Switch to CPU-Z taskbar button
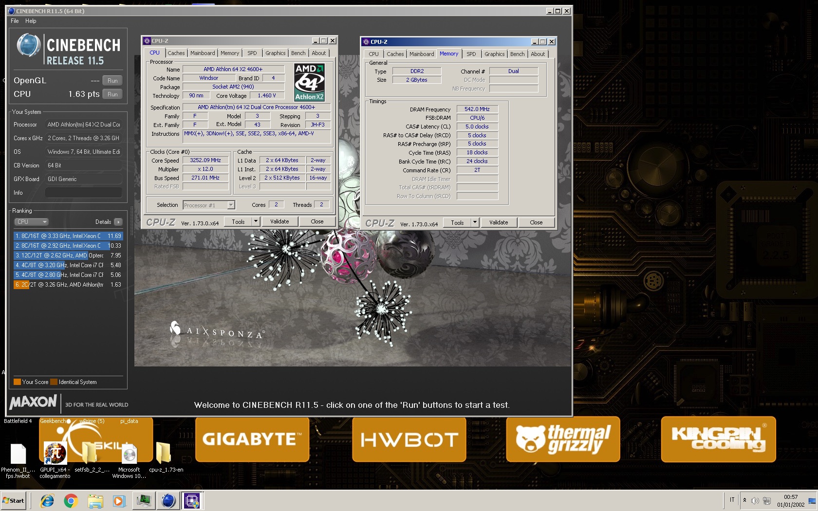The width and height of the screenshot is (818, 511). (191, 500)
